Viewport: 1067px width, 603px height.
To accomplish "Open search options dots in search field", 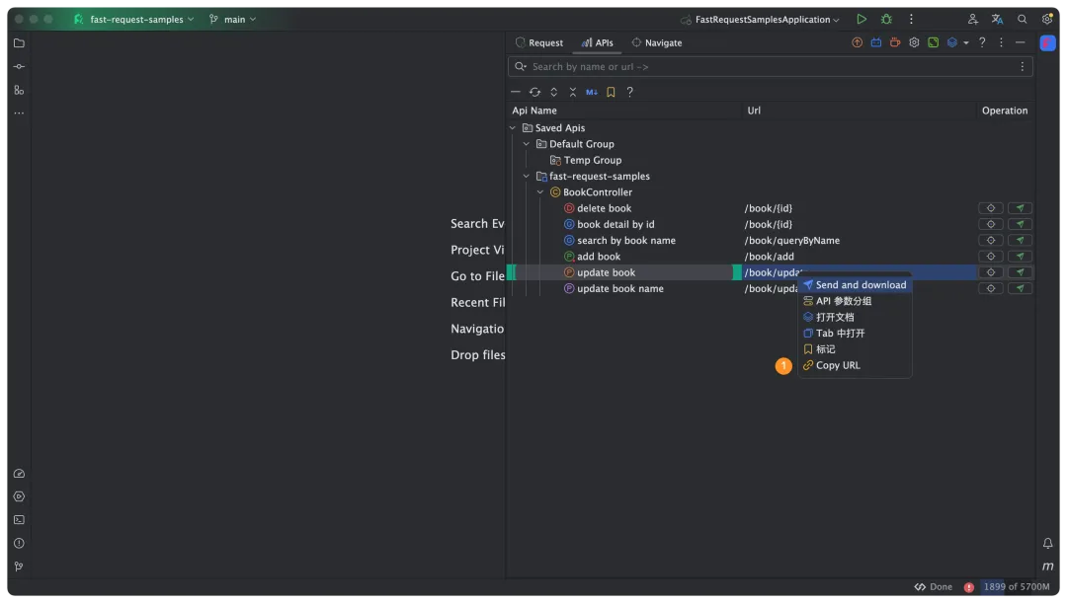I will pyautogui.click(x=1023, y=67).
